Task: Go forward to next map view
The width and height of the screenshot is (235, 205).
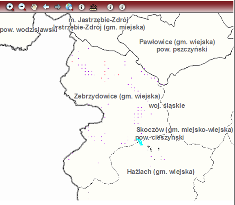Action: 58,7
